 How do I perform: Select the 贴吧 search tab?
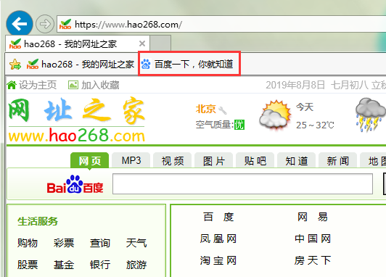click(x=255, y=161)
